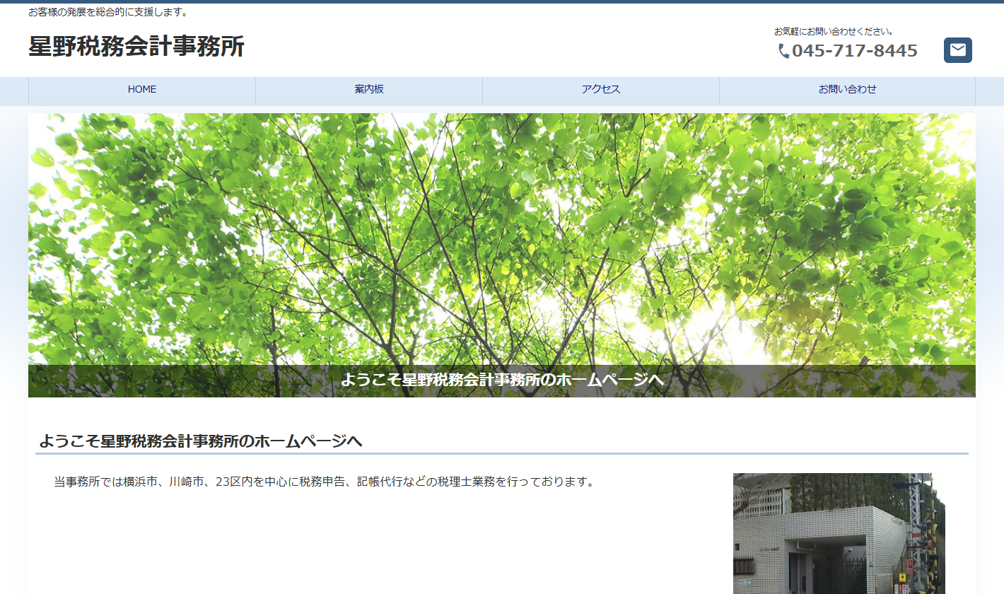1004x594 pixels.
Task: Open the HOME navigation item
Action: pos(141,90)
